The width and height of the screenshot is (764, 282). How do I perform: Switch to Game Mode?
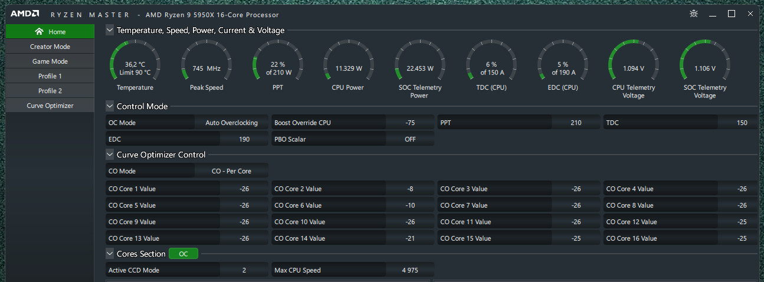tap(50, 61)
